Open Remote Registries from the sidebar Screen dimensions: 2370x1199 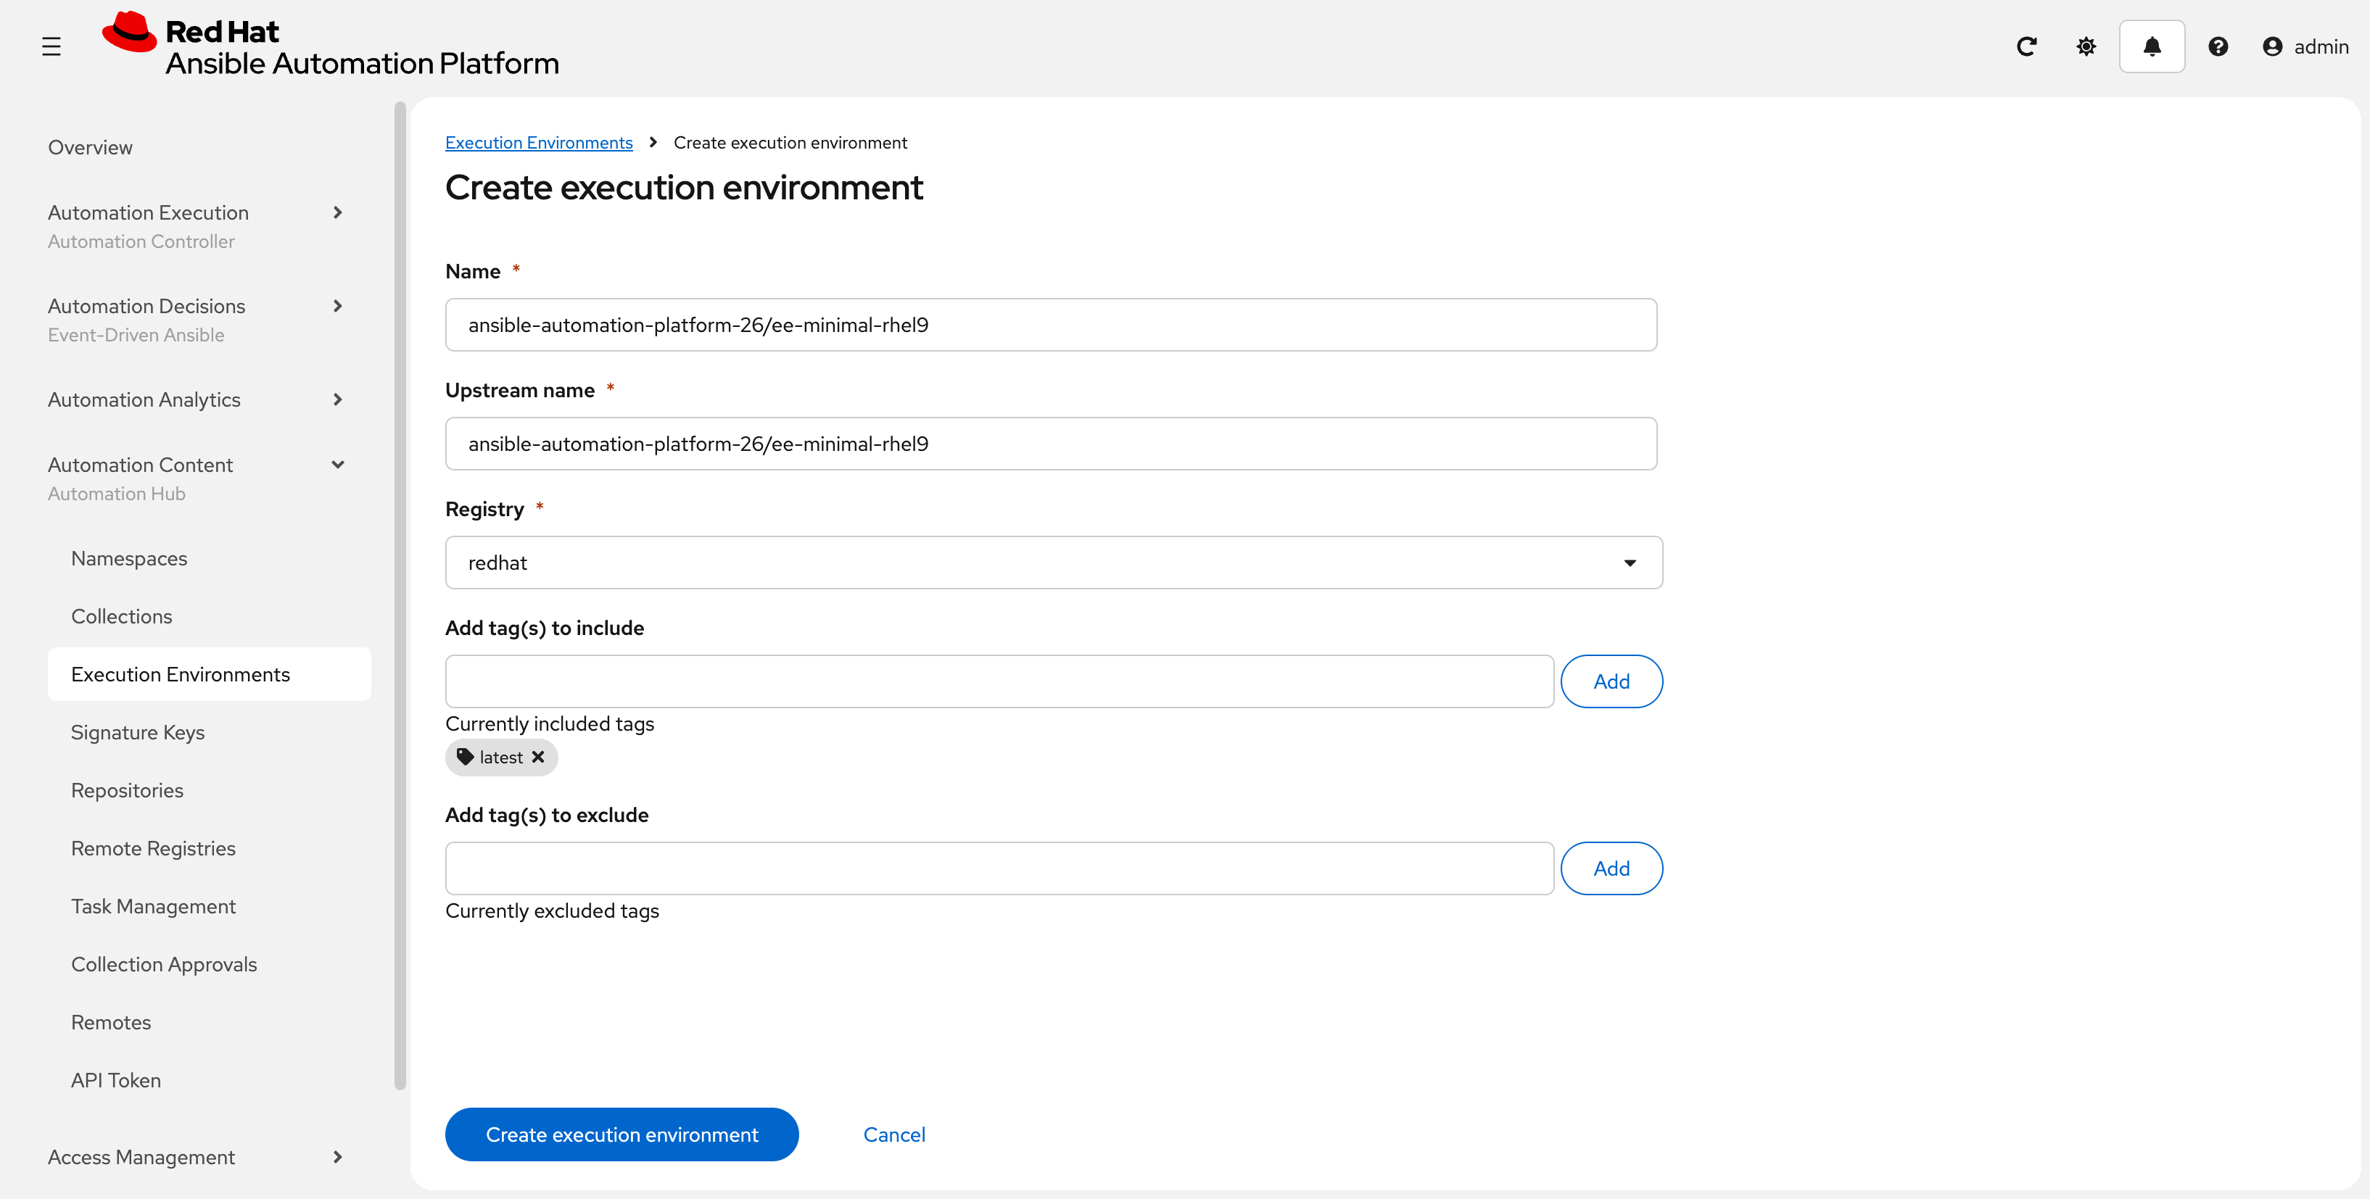153,847
